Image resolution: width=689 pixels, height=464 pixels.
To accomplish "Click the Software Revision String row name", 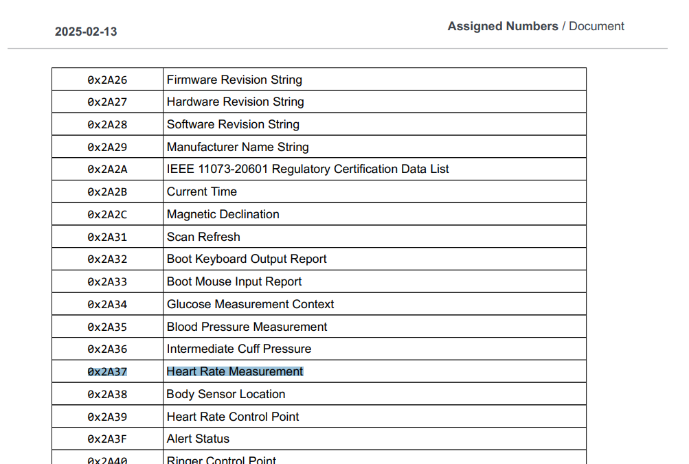I will click(x=233, y=124).
